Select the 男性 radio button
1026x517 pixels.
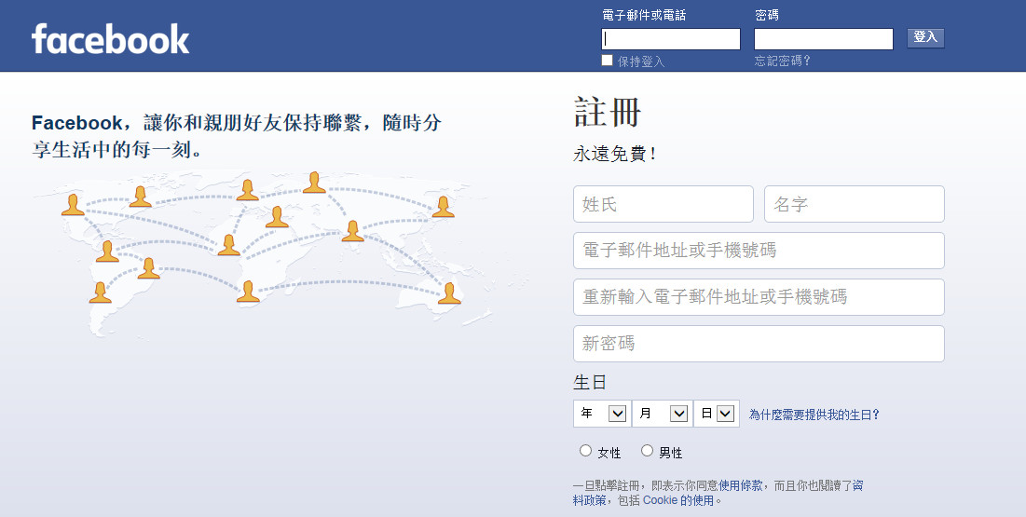coord(647,451)
